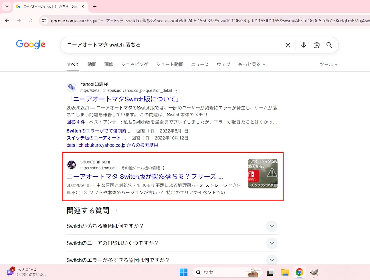Viewport: 370px width, 280px height.
Task: Open GIMP from taskbar
Action: click(314, 272)
